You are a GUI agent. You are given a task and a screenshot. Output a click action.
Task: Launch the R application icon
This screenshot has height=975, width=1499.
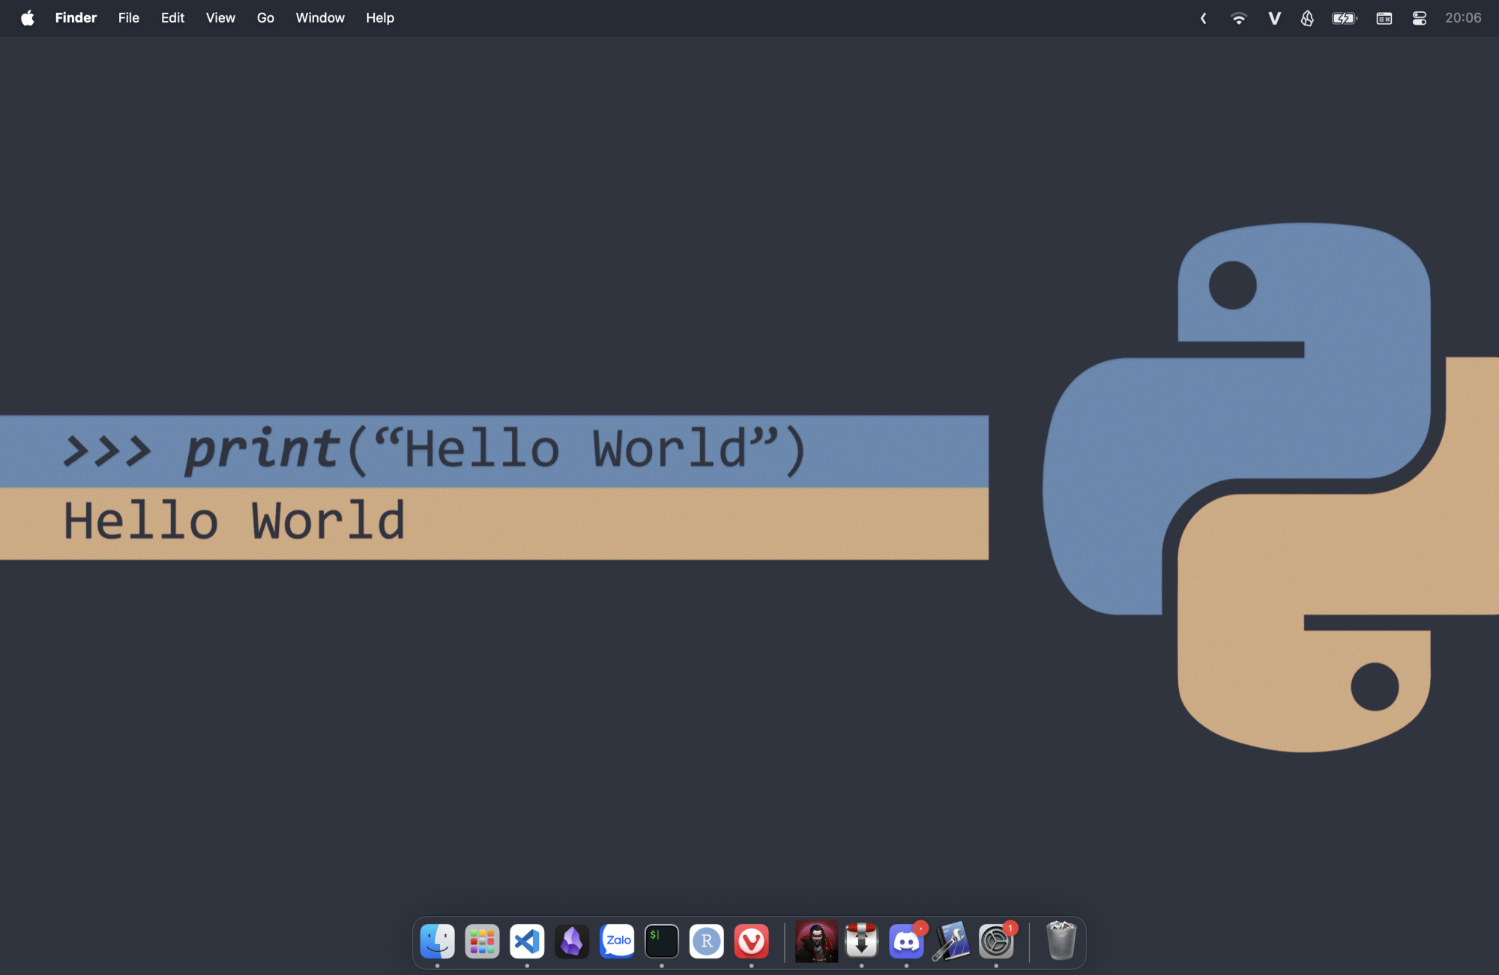tap(707, 941)
